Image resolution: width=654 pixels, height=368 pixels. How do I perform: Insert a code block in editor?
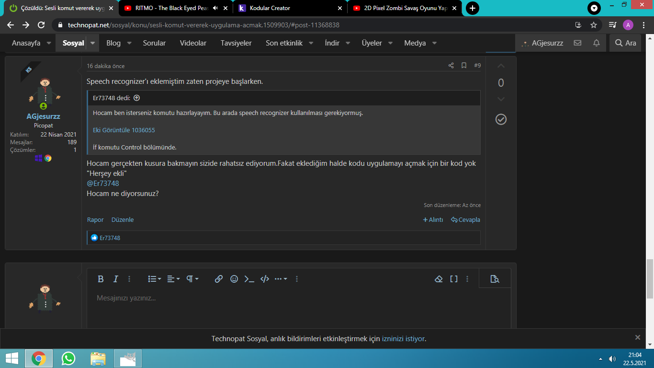coord(265,279)
